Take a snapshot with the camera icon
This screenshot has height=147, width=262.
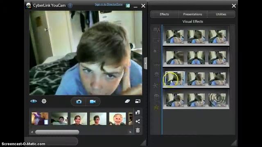coord(79,102)
